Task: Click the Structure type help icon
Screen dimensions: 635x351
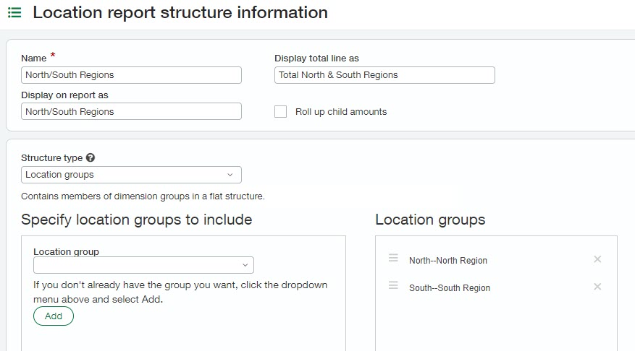Action: (x=91, y=158)
